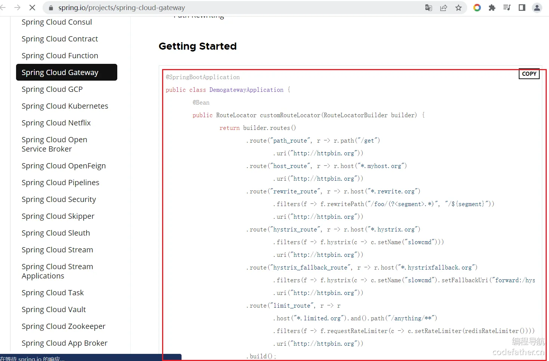
Task: Stop loading the page
Action: point(32,7)
